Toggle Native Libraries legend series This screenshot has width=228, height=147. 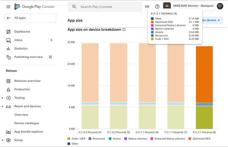[136, 139]
